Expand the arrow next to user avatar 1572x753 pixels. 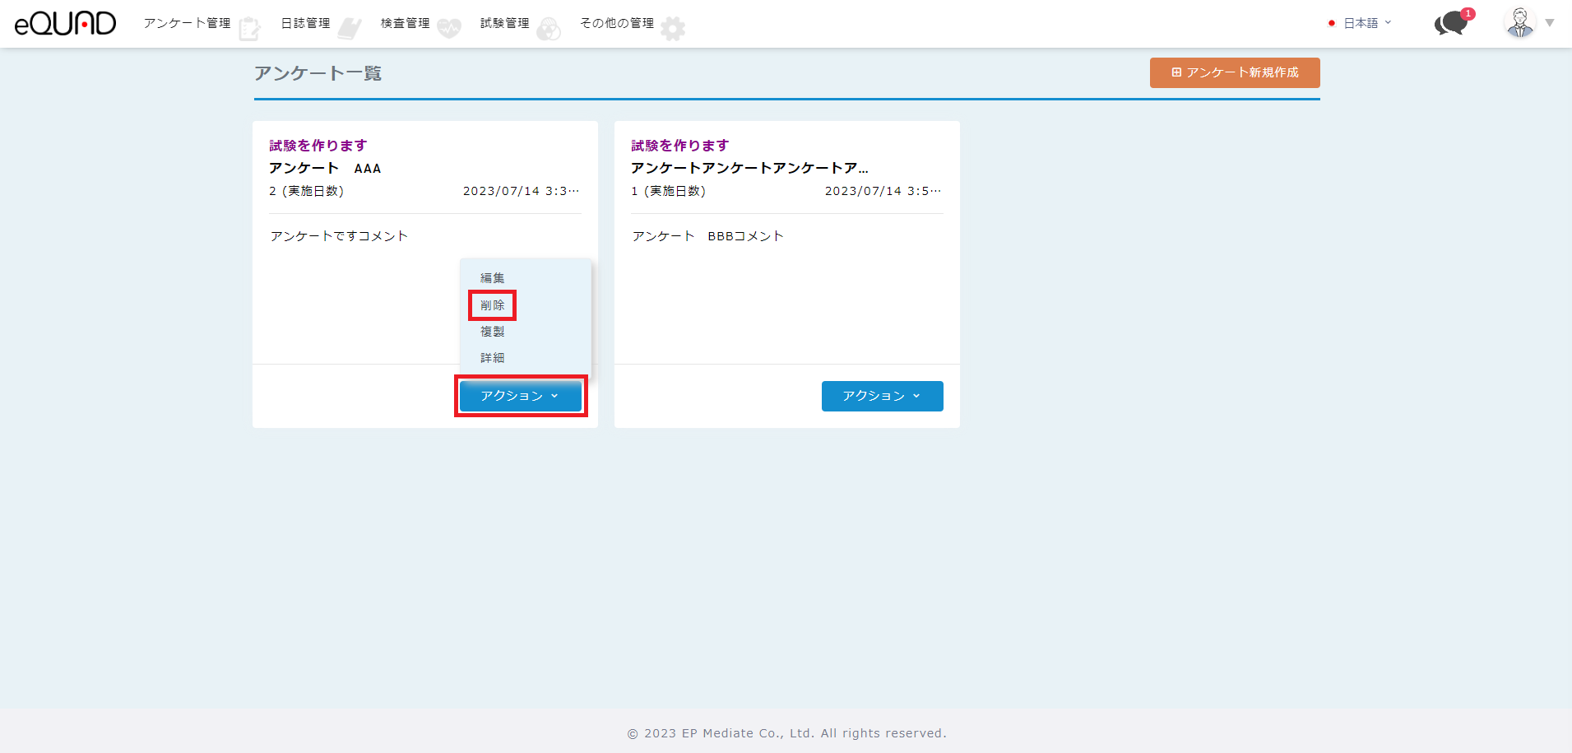click(x=1550, y=23)
